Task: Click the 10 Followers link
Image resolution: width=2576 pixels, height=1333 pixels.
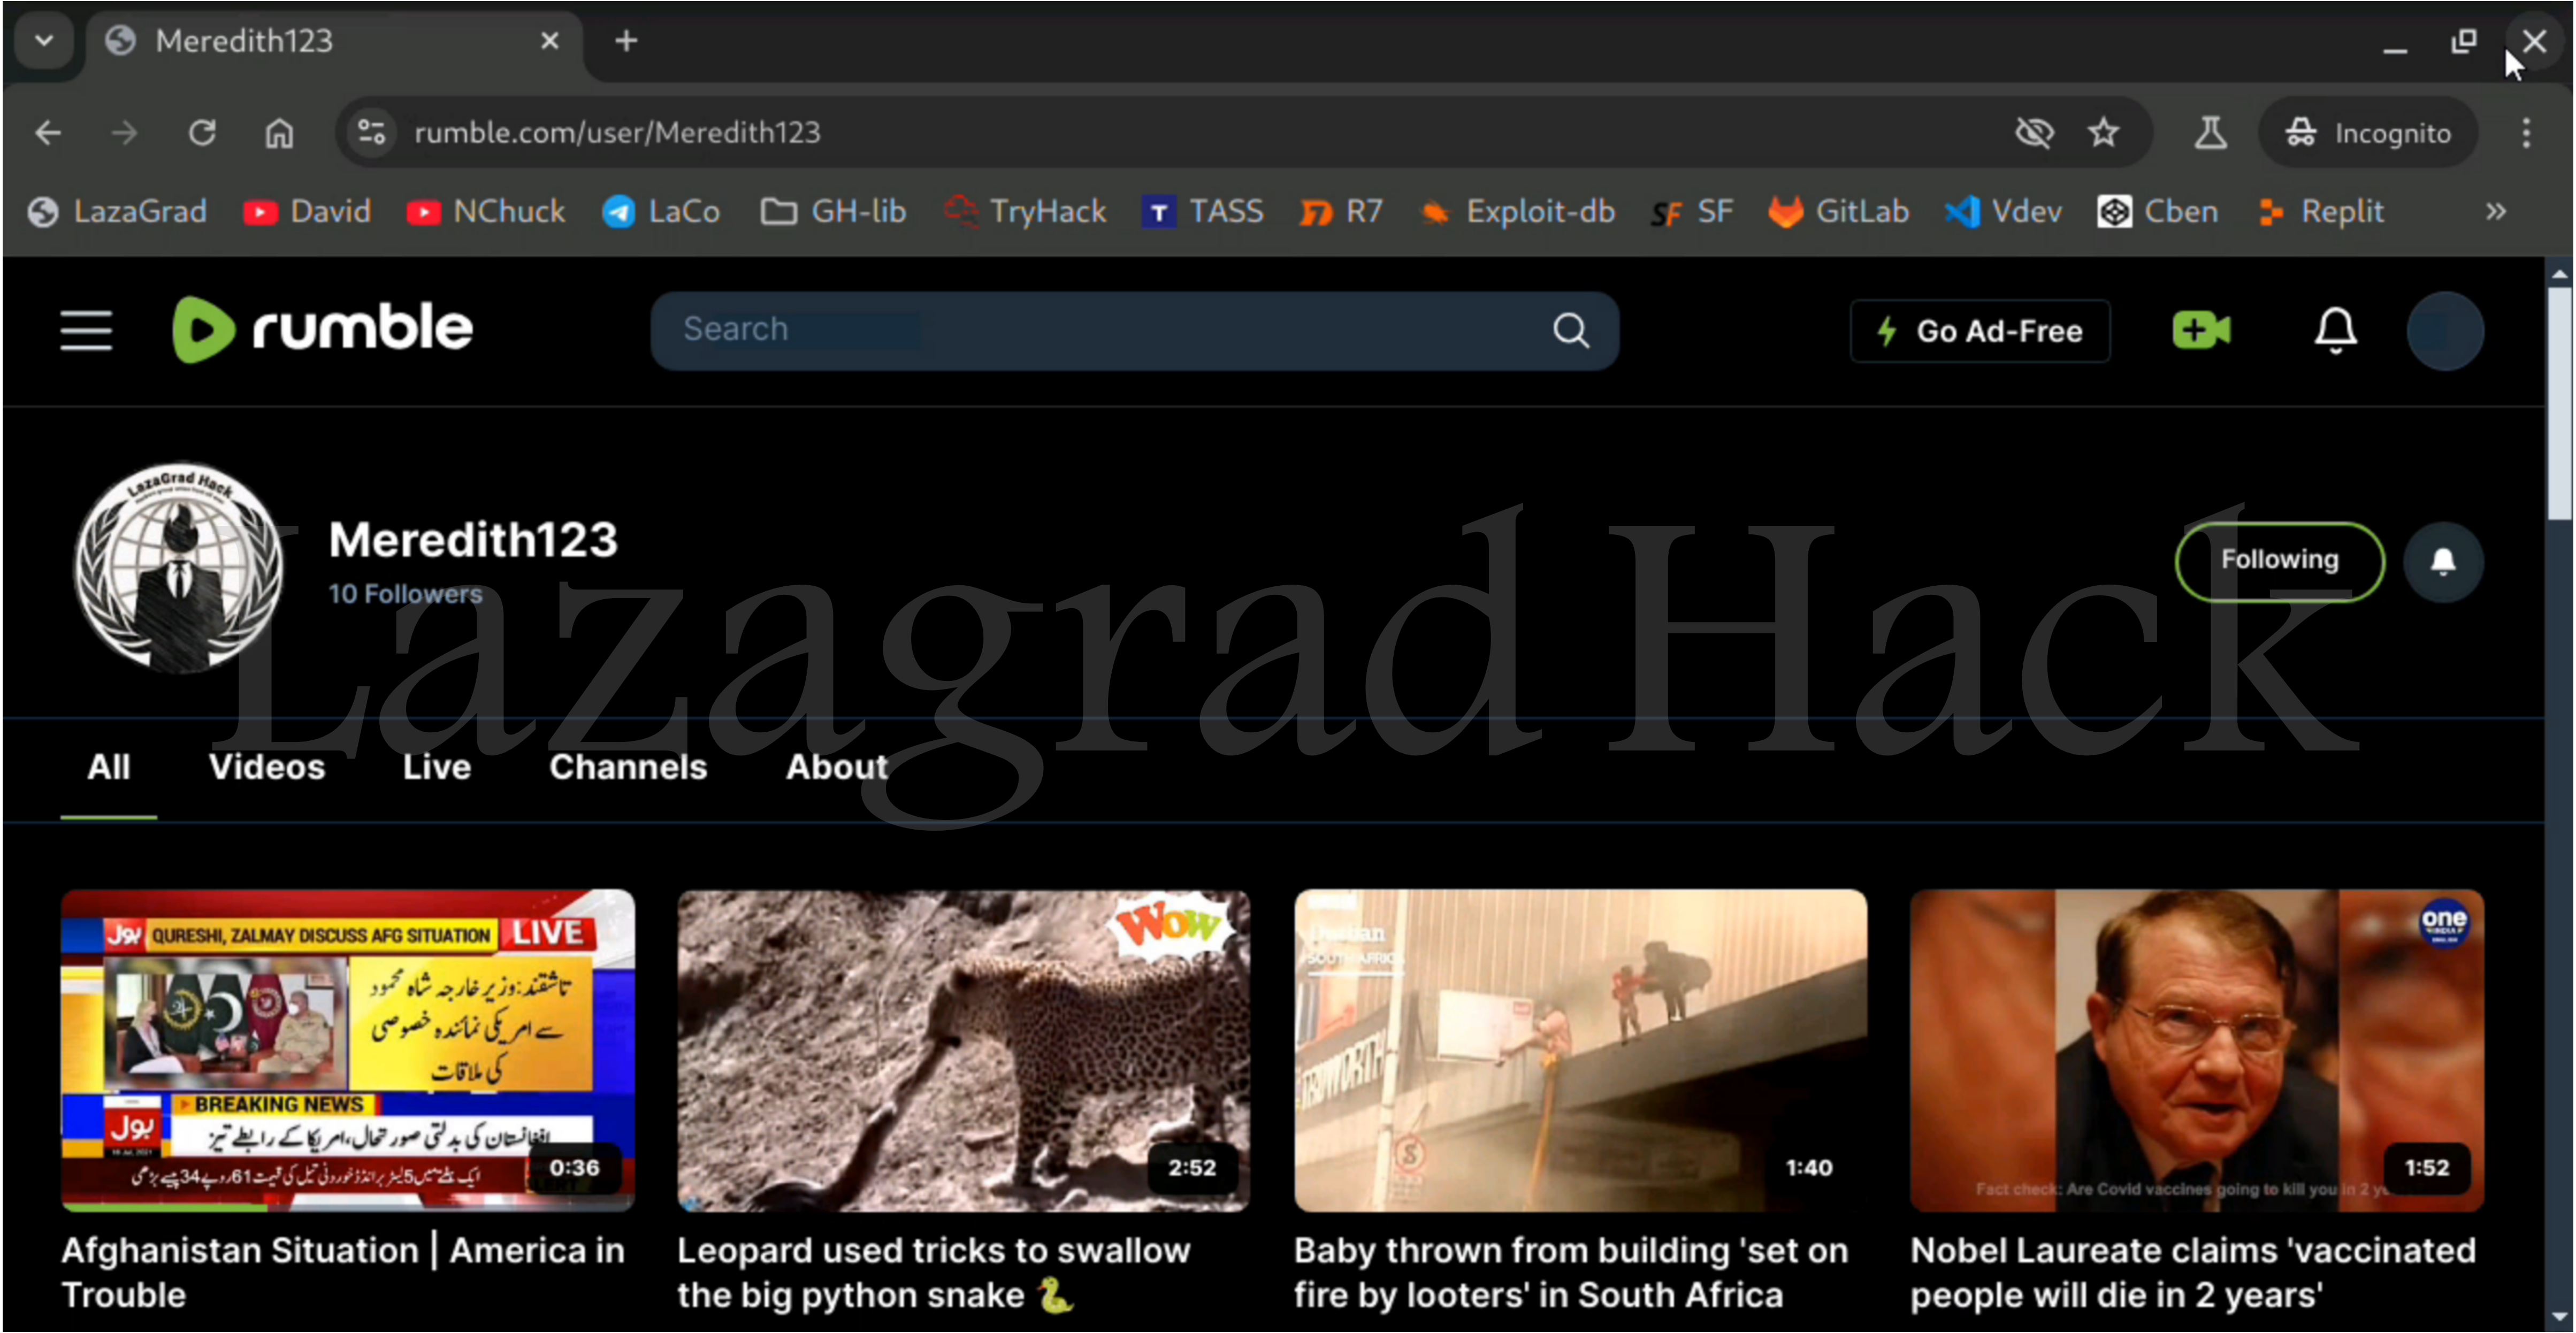Action: click(405, 594)
